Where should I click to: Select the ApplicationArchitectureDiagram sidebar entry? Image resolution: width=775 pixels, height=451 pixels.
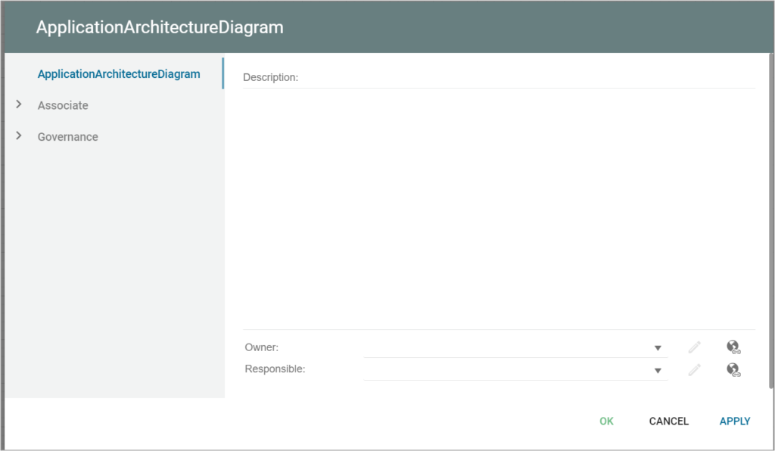(118, 73)
